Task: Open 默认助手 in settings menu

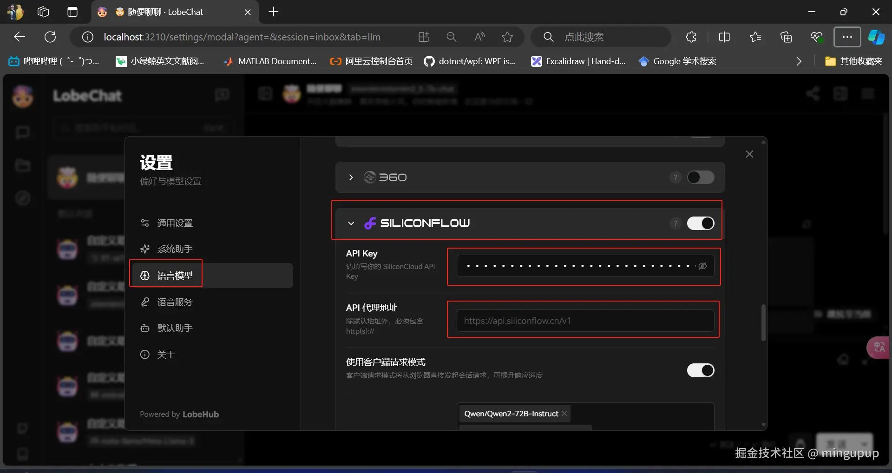Action: click(213, 328)
